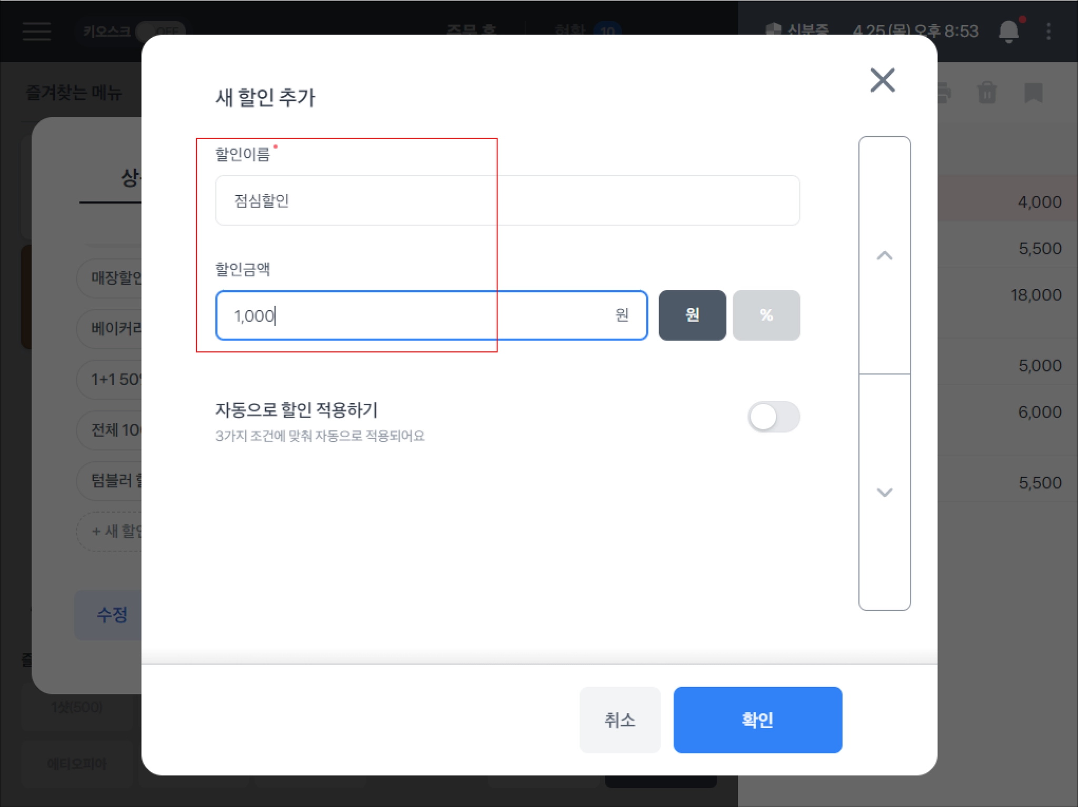Close the 새 할인 추가 dialog with X

[x=882, y=80]
